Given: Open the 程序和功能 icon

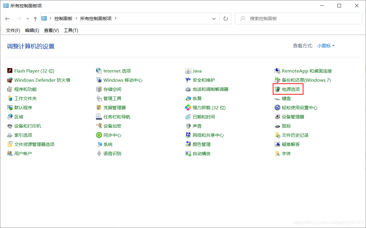Looking at the screenshot, I should pyautogui.click(x=10, y=89).
